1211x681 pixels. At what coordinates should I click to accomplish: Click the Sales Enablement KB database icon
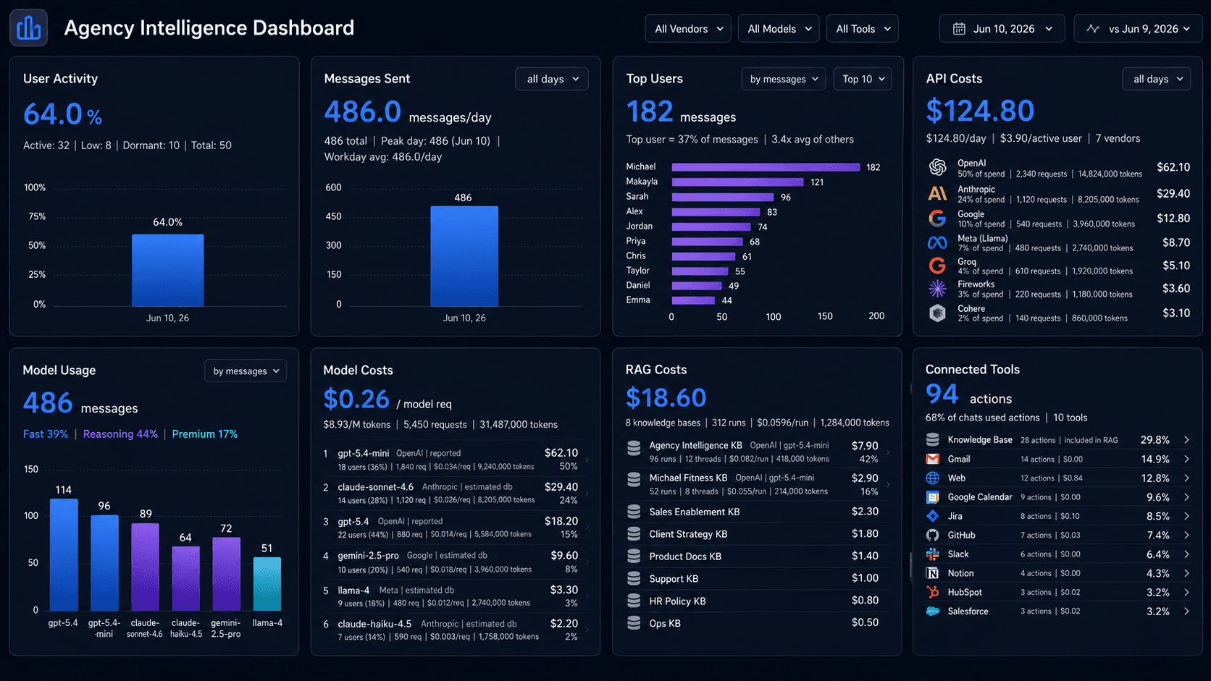pyautogui.click(x=634, y=512)
